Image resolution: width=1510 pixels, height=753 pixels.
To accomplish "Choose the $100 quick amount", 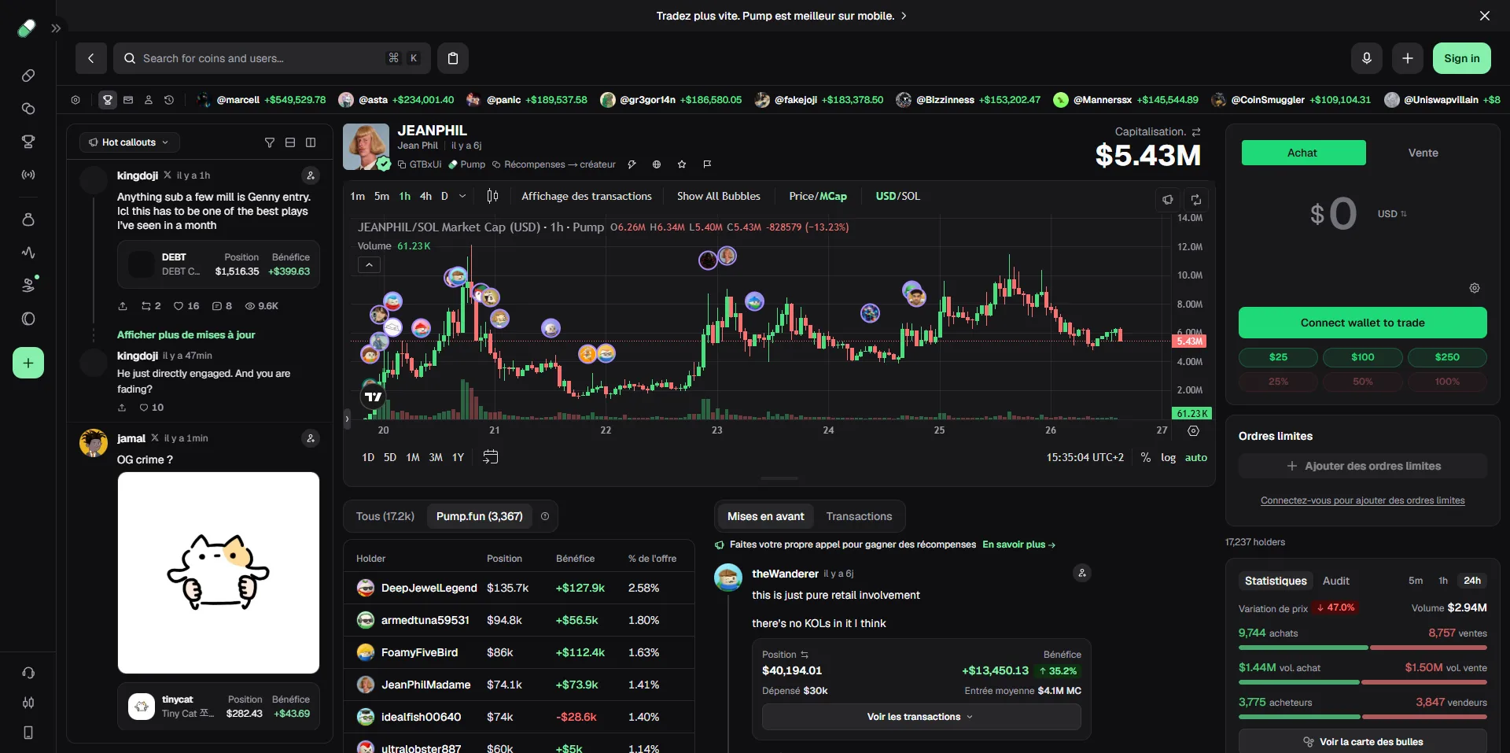I will tap(1363, 357).
